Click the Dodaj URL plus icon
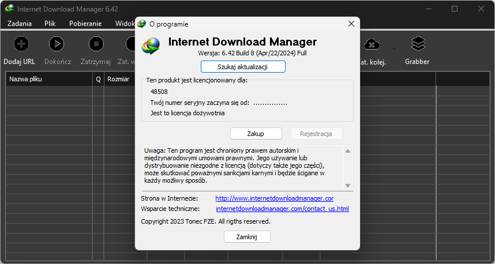This screenshot has width=495, height=264. click(21, 44)
